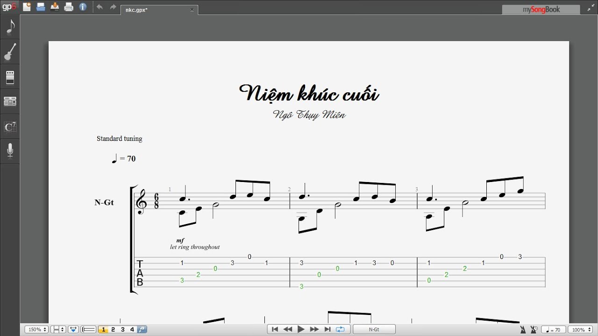Click the N-Gt track selector button
Viewport: 598px width, 336px height.
click(x=374, y=329)
